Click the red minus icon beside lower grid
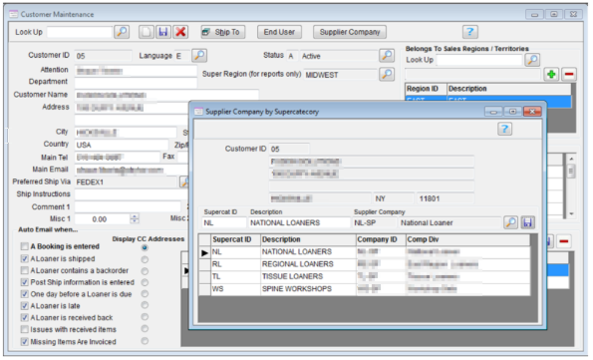Viewport: 593px width, 360px height. click(x=563, y=241)
